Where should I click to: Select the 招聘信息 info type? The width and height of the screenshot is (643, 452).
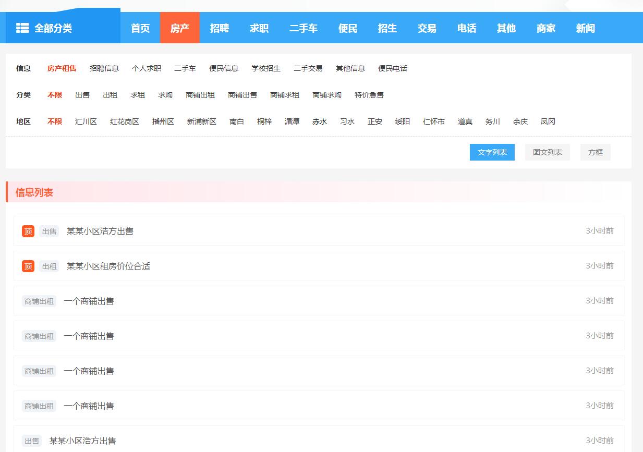[x=104, y=68]
